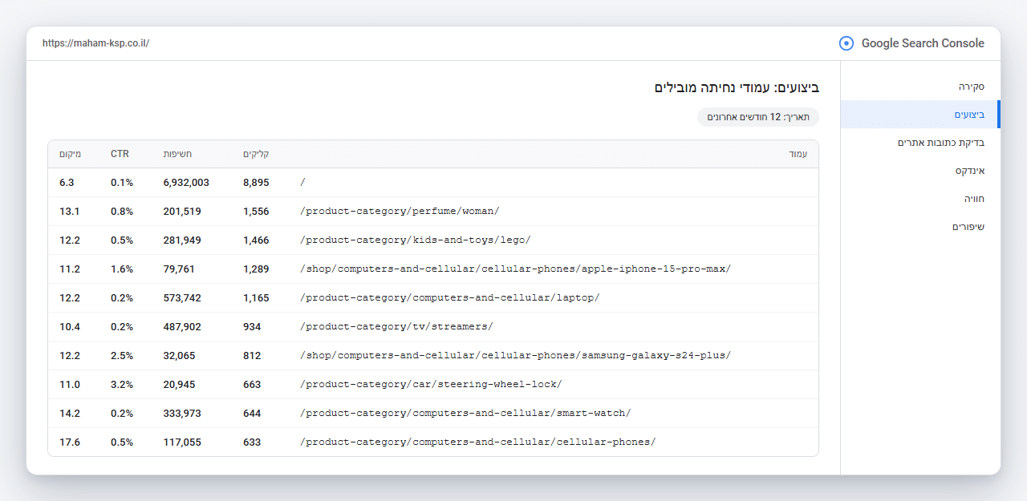Viewport: 1027px width, 501px height.
Task: Click the חשיפות column header
Action: [177, 154]
